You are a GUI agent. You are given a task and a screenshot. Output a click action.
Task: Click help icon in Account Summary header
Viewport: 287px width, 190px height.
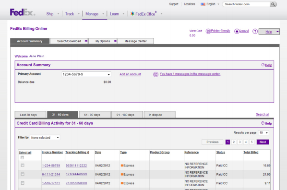pyautogui.click(x=263, y=65)
